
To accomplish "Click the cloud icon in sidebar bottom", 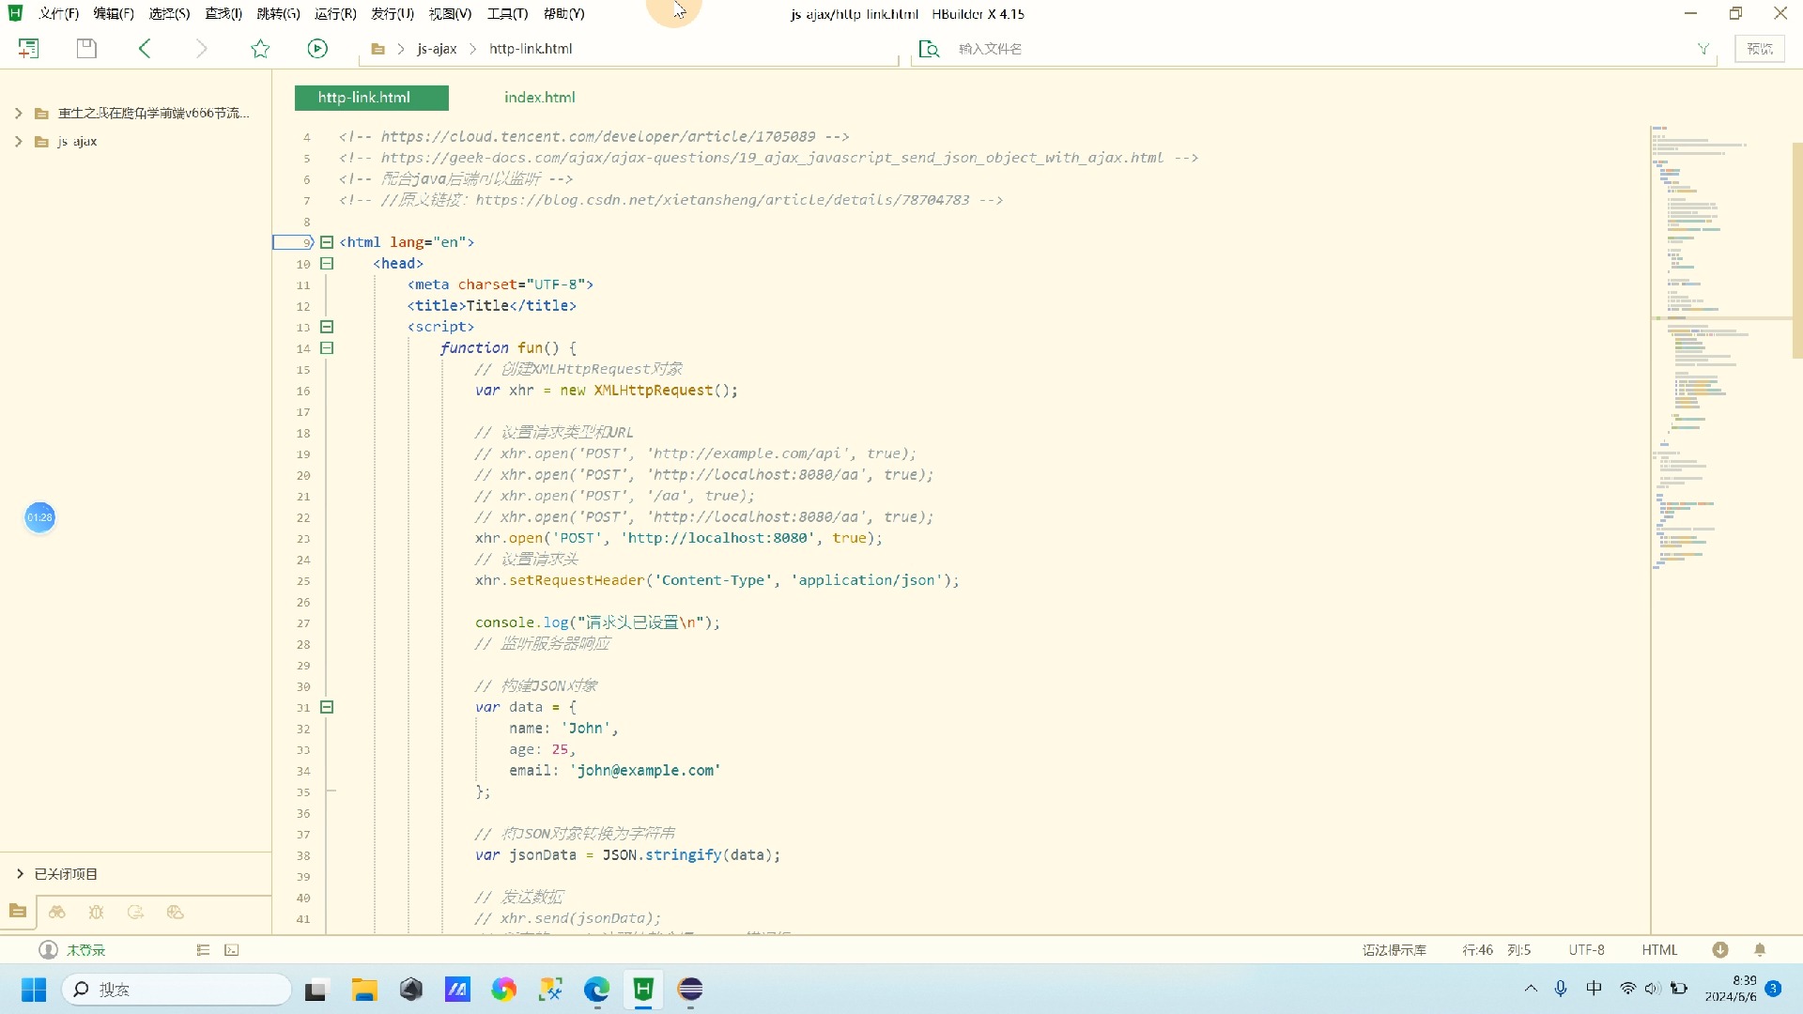I will tap(175, 912).
